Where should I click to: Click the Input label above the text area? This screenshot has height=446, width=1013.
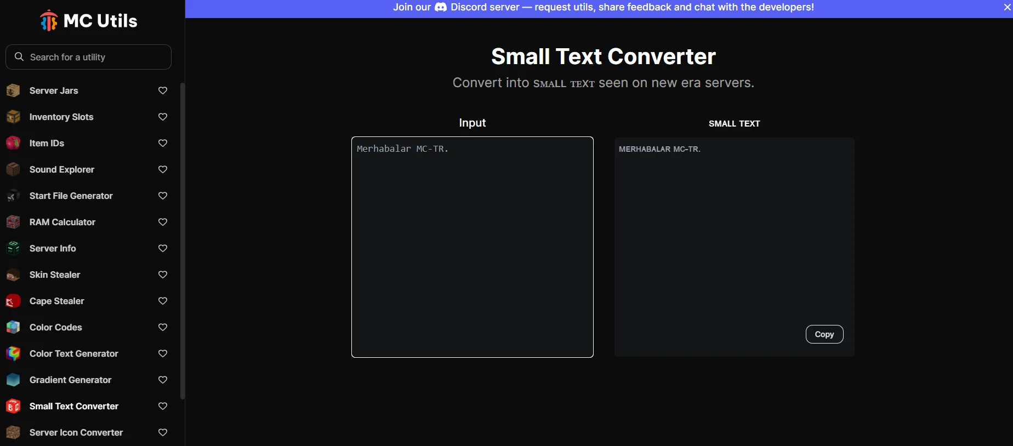(x=473, y=123)
